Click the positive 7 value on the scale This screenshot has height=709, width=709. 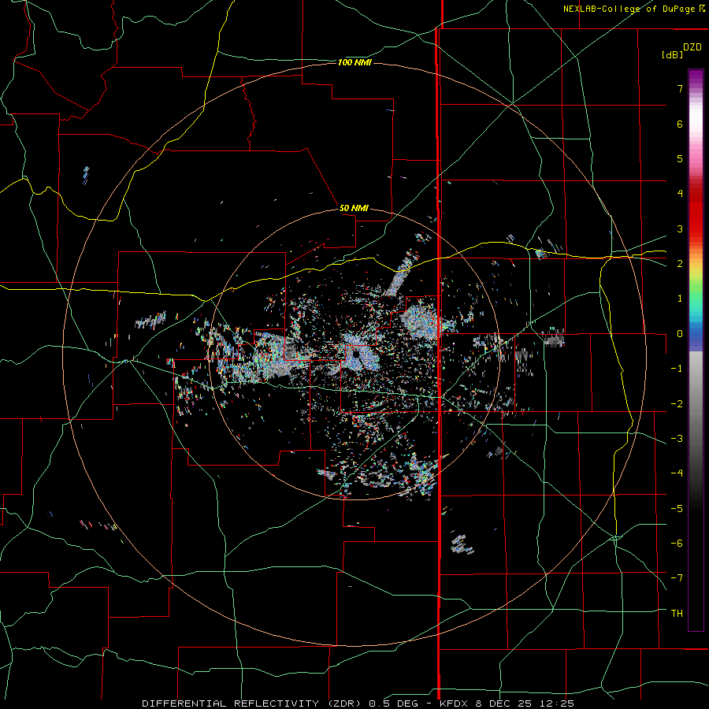pyautogui.click(x=680, y=88)
